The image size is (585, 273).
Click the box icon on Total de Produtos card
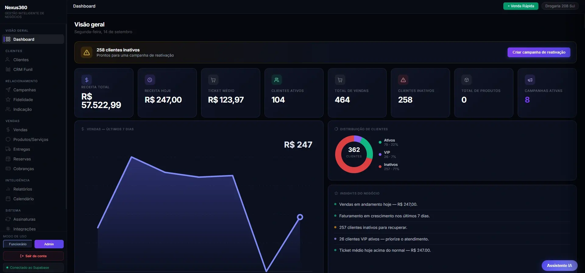click(x=466, y=80)
